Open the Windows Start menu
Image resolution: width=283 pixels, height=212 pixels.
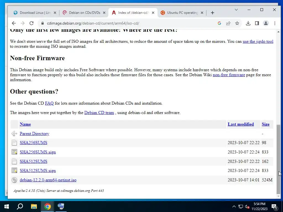7,206
